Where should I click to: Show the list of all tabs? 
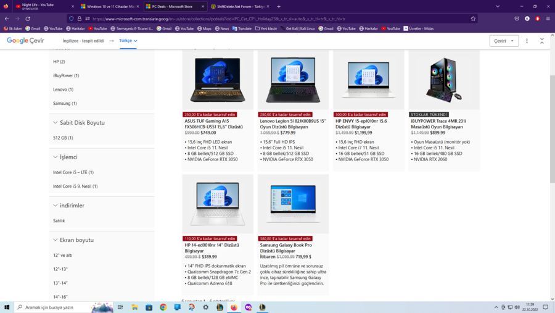click(x=497, y=6)
